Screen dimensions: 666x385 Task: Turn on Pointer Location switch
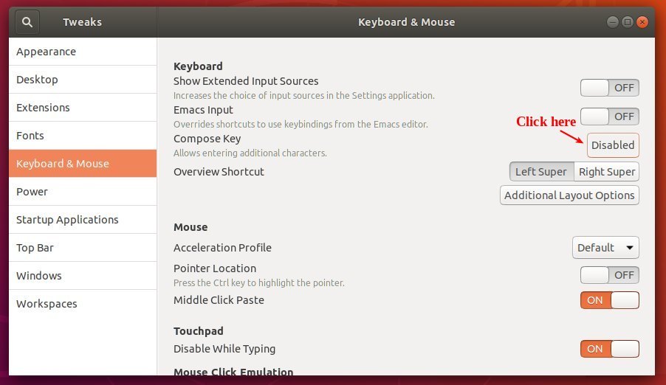609,275
